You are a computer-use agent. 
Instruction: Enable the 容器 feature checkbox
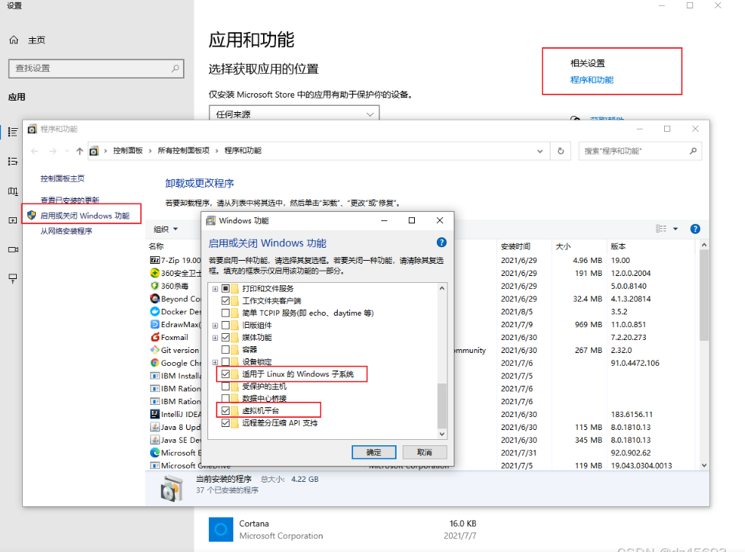pyautogui.click(x=226, y=349)
